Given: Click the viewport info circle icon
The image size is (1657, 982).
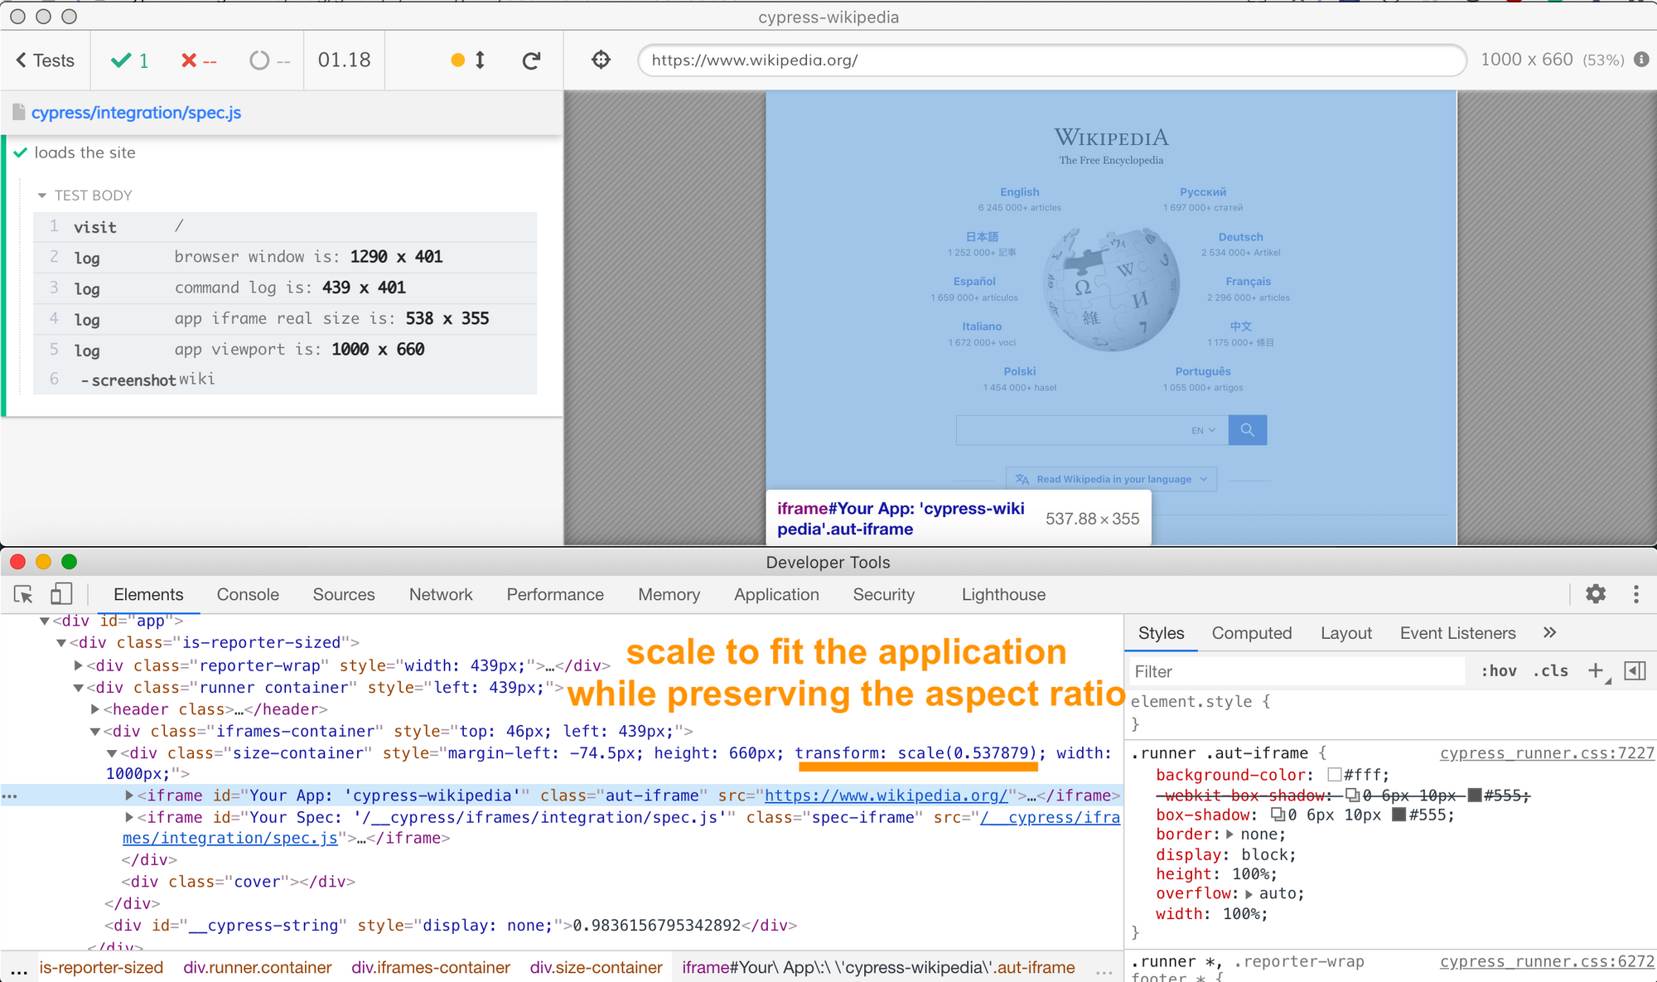Looking at the screenshot, I should pyautogui.click(x=1641, y=60).
